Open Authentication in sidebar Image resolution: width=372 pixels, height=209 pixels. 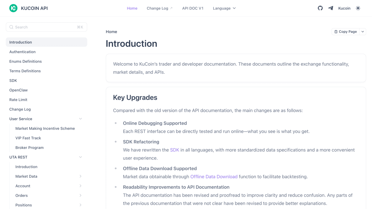click(x=22, y=52)
